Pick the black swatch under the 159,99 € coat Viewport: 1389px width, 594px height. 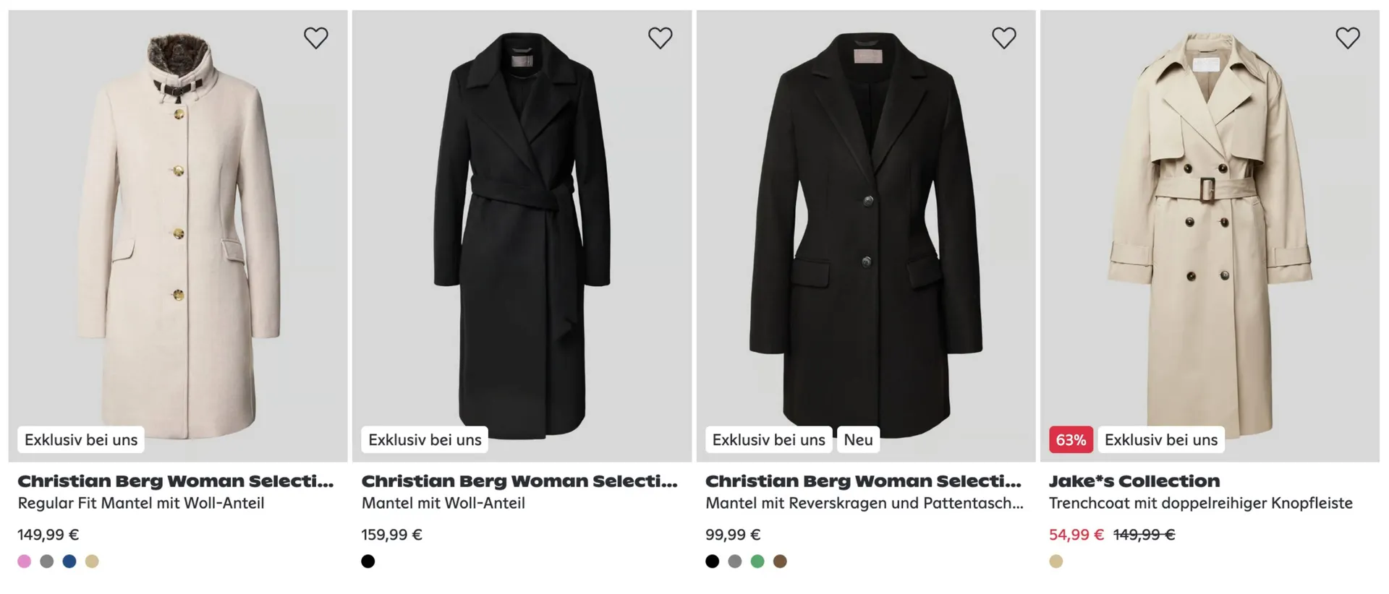pyautogui.click(x=368, y=561)
